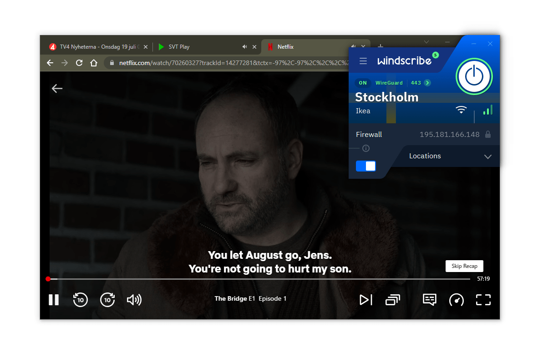This screenshot has width=543, height=353.
Task: Click the Firewall label
Action: (x=369, y=134)
